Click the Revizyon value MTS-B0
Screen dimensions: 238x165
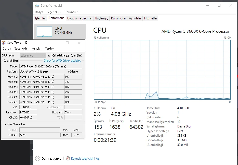pyautogui.click(x=28, y=112)
